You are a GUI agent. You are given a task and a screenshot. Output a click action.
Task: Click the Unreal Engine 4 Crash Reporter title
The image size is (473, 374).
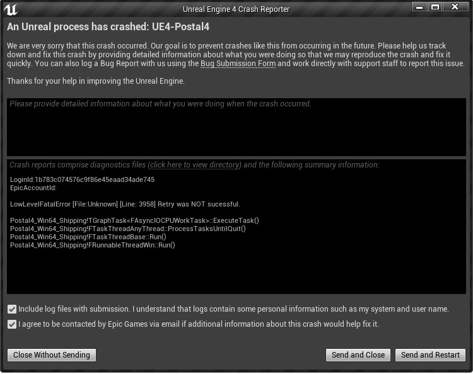tap(236, 9)
